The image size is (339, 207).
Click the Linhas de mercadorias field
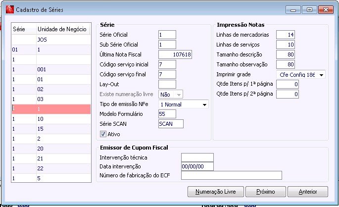(286, 35)
